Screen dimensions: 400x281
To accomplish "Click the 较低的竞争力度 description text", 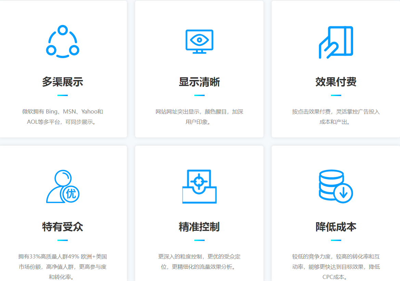I will (336, 267).
